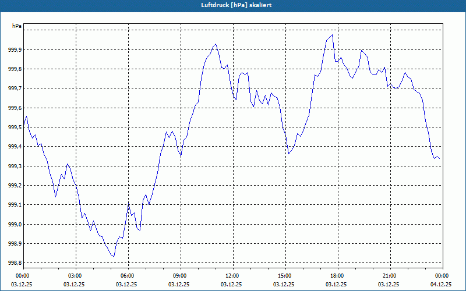Click the 998,9 pressure value
Screen dimensions: 466x291
(15, 244)
